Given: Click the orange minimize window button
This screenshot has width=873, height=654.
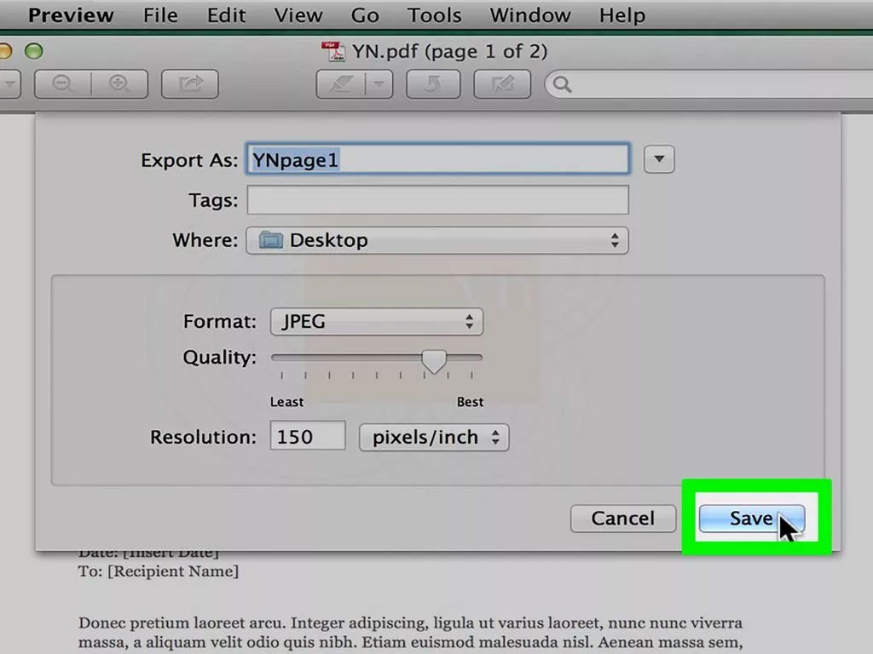Looking at the screenshot, I should pyautogui.click(x=4, y=51).
